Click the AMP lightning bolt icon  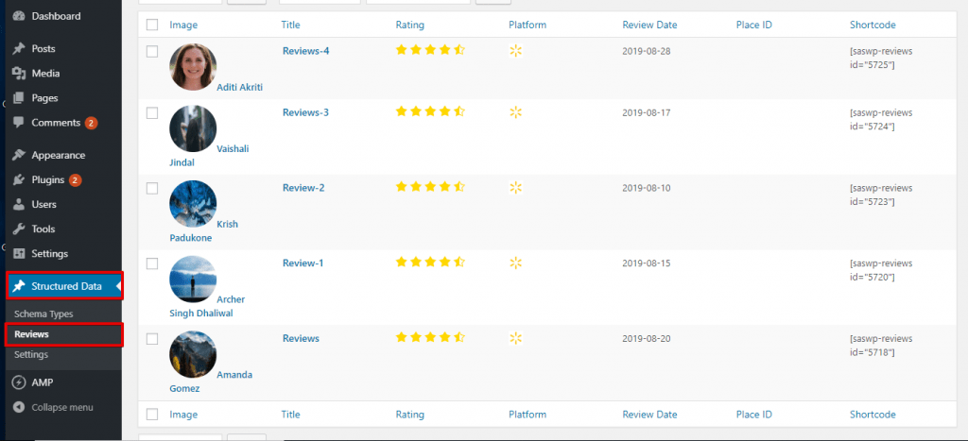coord(19,382)
